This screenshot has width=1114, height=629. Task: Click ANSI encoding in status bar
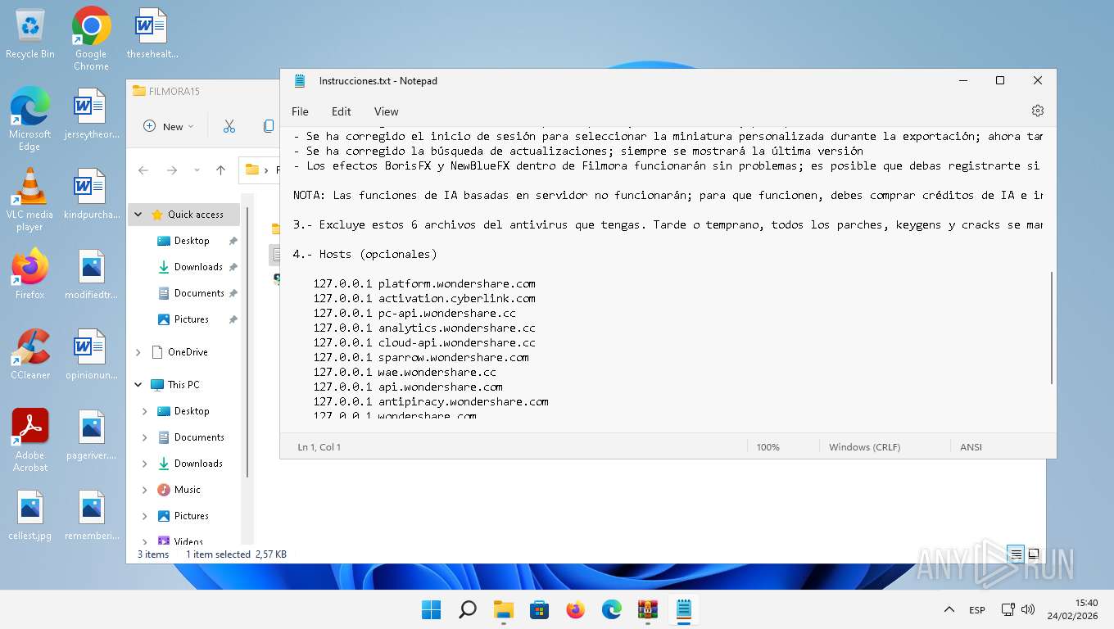pyautogui.click(x=971, y=447)
